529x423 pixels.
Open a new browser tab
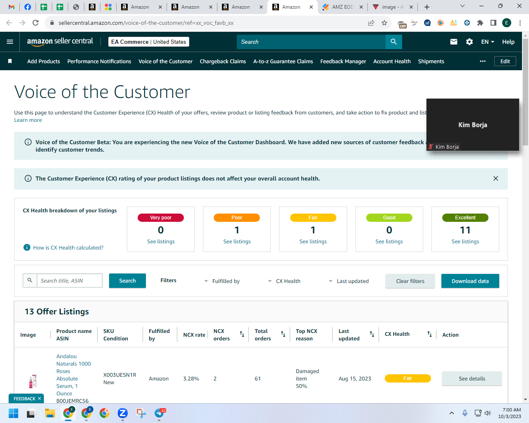click(427, 7)
